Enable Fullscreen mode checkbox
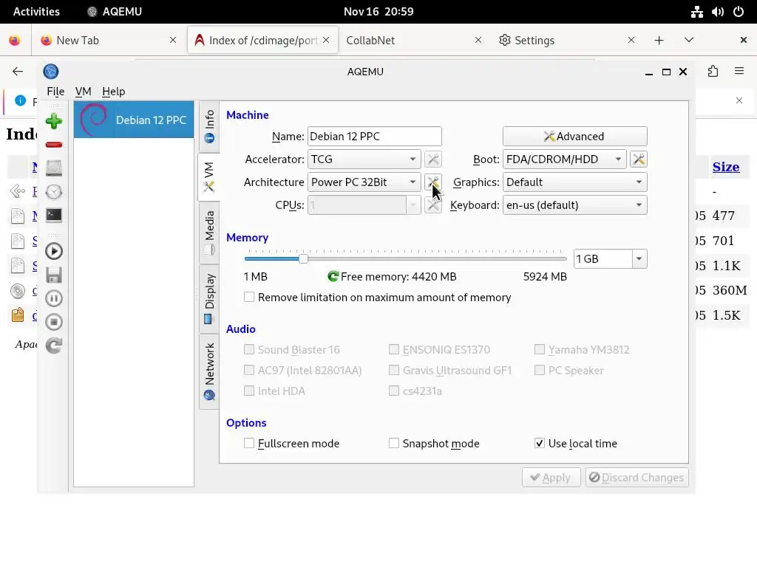The height and width of the screenshot is (567, 757). (x=249, y=443)
